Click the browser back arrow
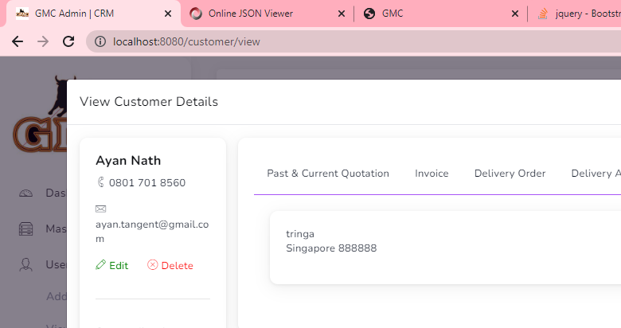 pos(18,41)
